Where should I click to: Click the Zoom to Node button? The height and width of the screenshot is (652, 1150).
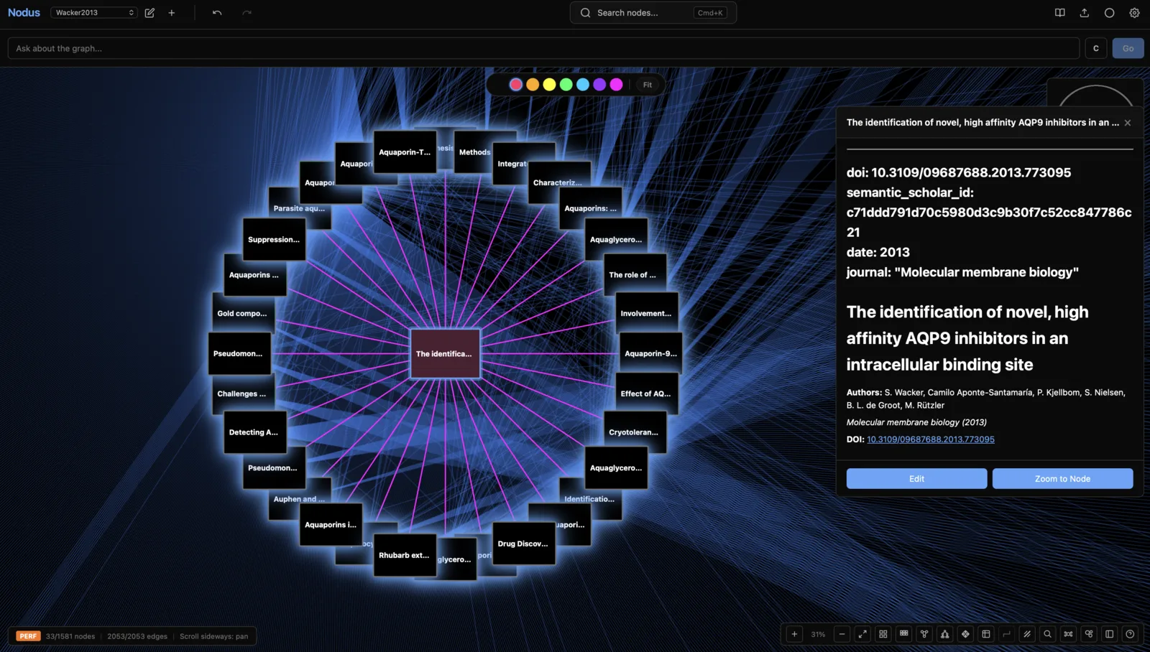(1062, 479)
